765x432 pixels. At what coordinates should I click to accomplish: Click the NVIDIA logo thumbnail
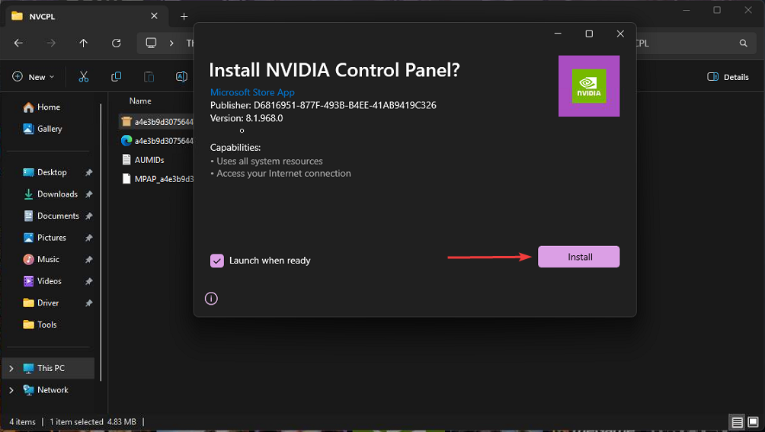[588, 86]
